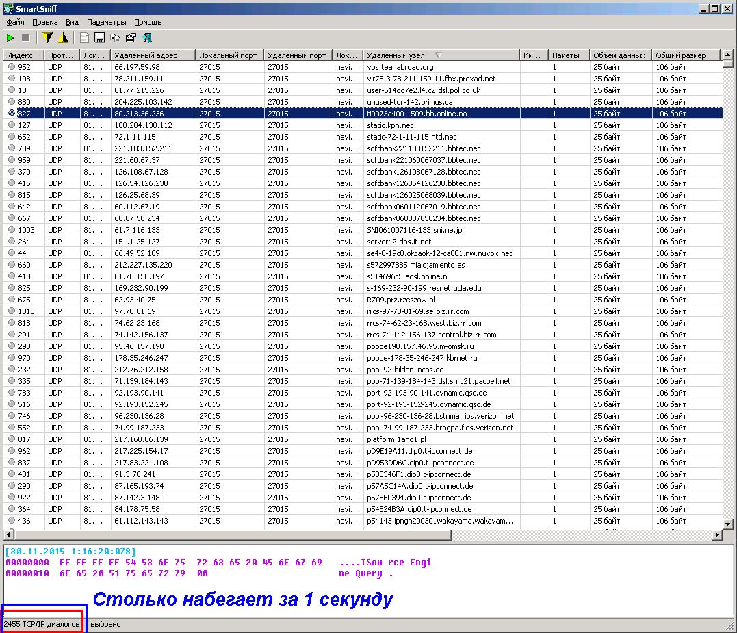
Task: Select row with host platform.1and1.pl
Action: (x=363, y=439)
